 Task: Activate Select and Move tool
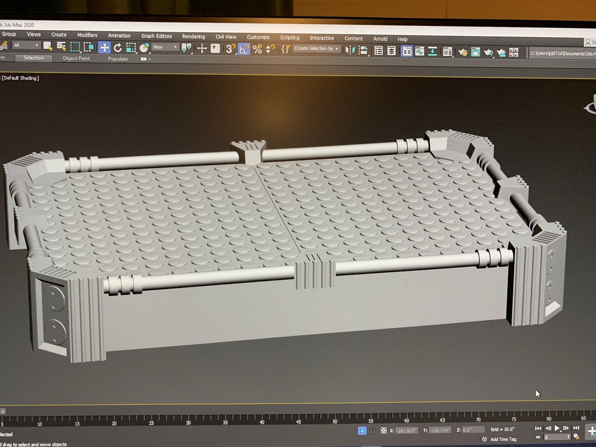click(x=104, y=47)
